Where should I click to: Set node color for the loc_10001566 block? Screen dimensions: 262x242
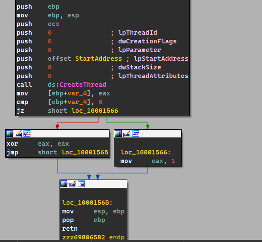[x=119, y=134]
